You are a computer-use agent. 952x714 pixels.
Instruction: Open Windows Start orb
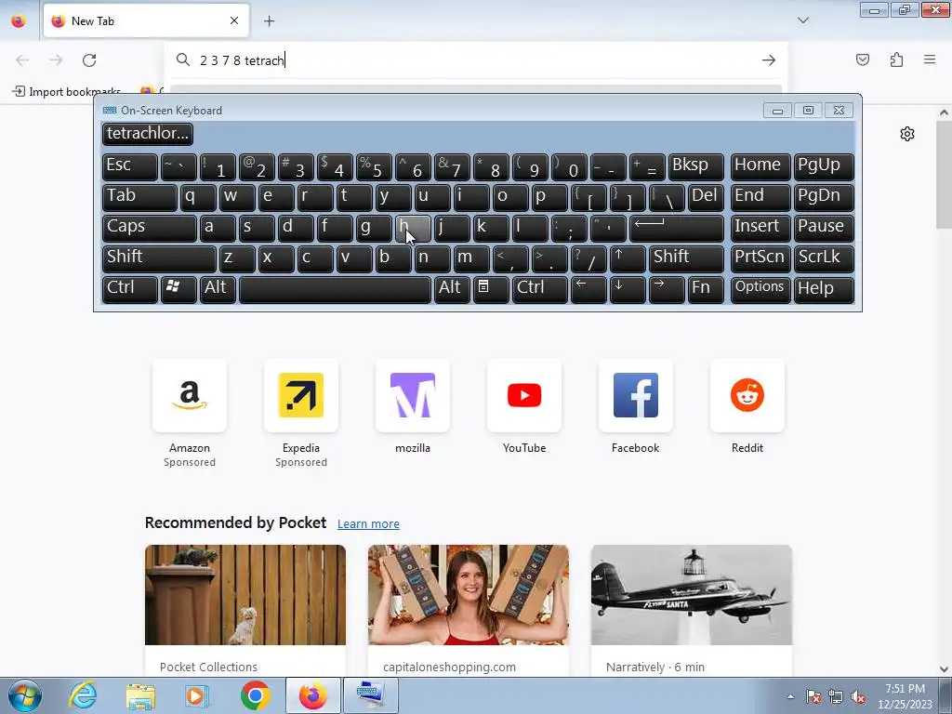pos(25,695)
